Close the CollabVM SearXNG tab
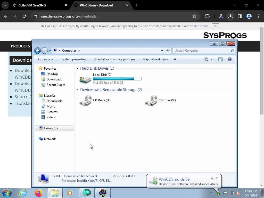264x198 pixels. (66, 5)
